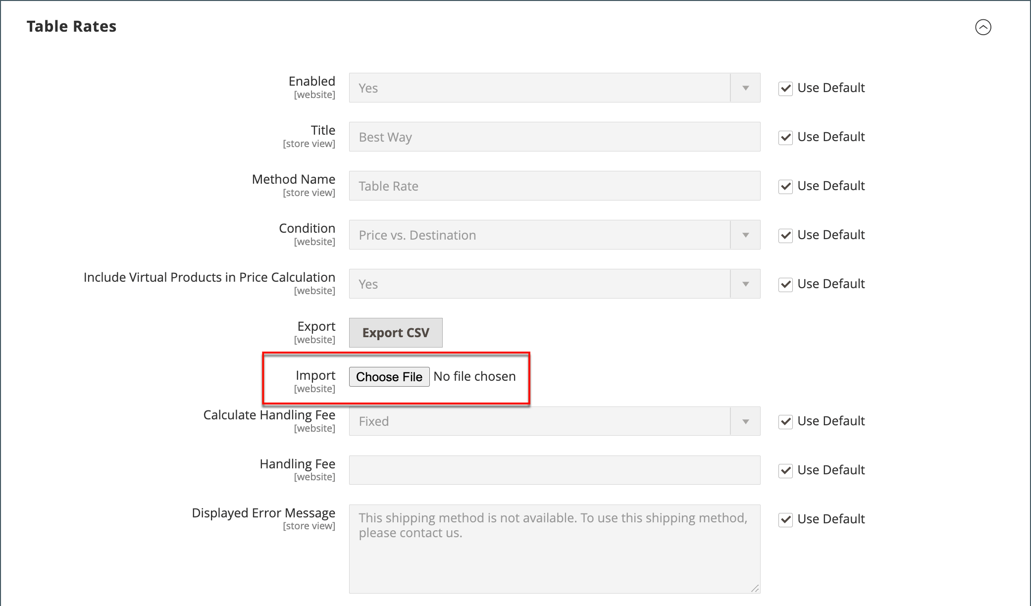Uncheck Use Default for Include Virtual Products
Viewport: 1031px width, 606px height.
coord(785,285)
